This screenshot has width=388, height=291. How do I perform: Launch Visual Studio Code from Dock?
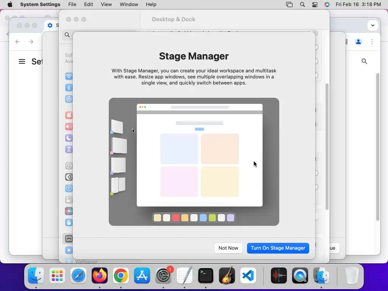tap(248, 275)
